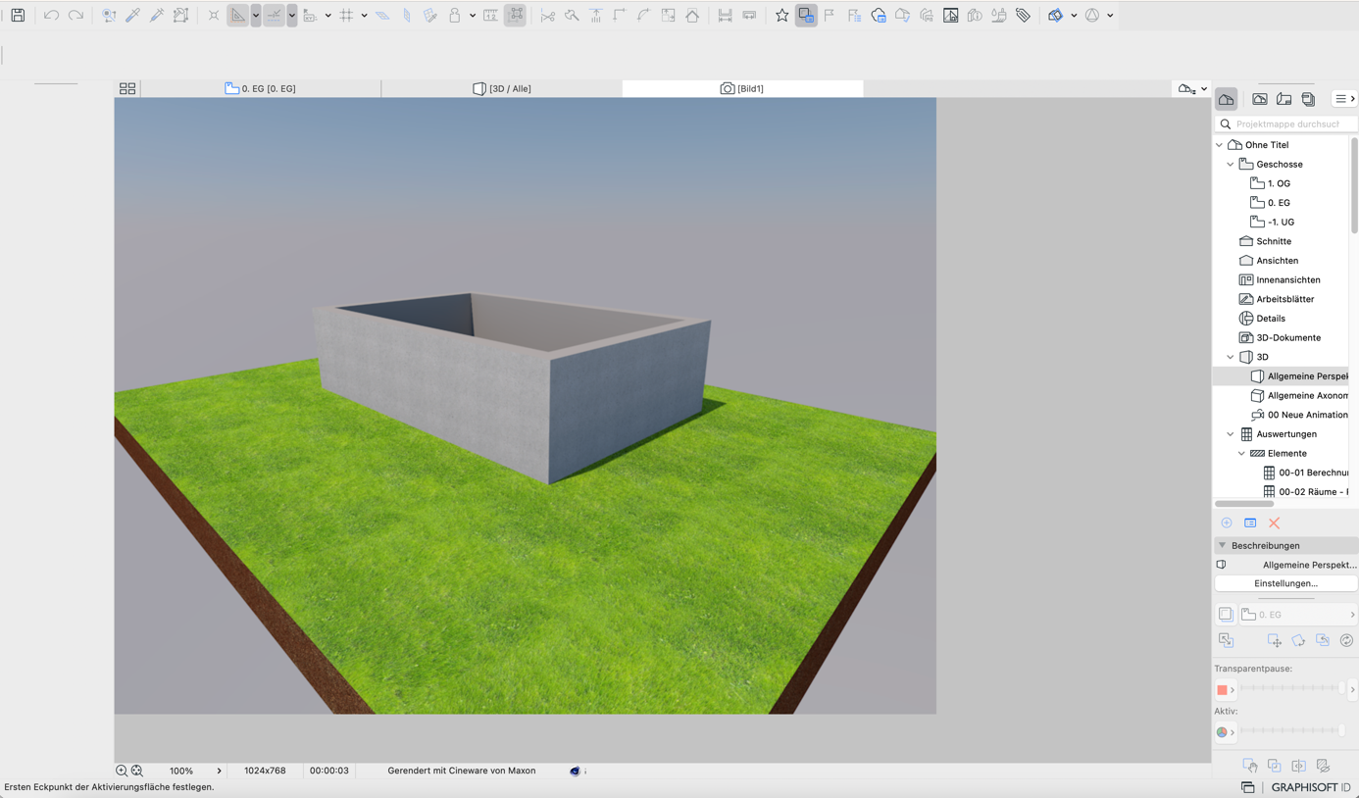This screenshot has width=1359, height=798.
Task: Open the navigator options menu button
Action: (x=1344, y=99)
